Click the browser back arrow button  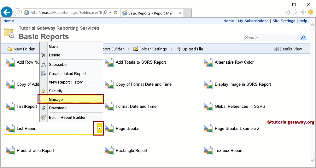tap(6, 12)
